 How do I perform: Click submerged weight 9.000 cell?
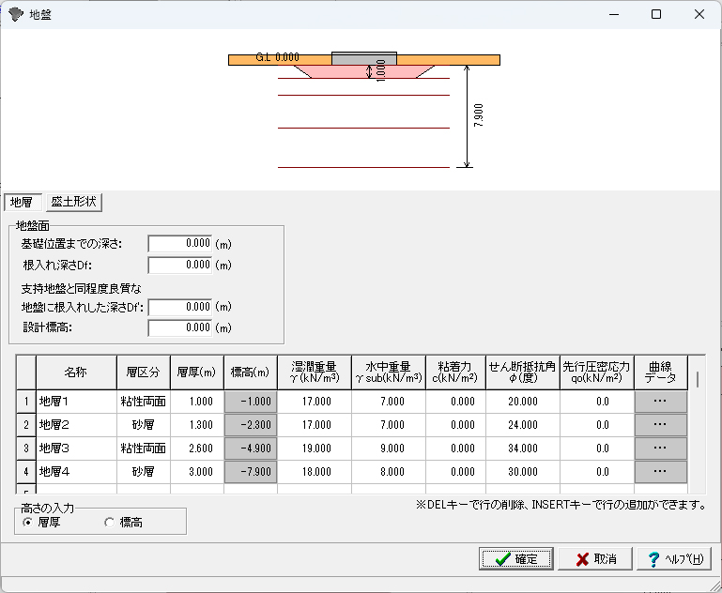(389, 449)
